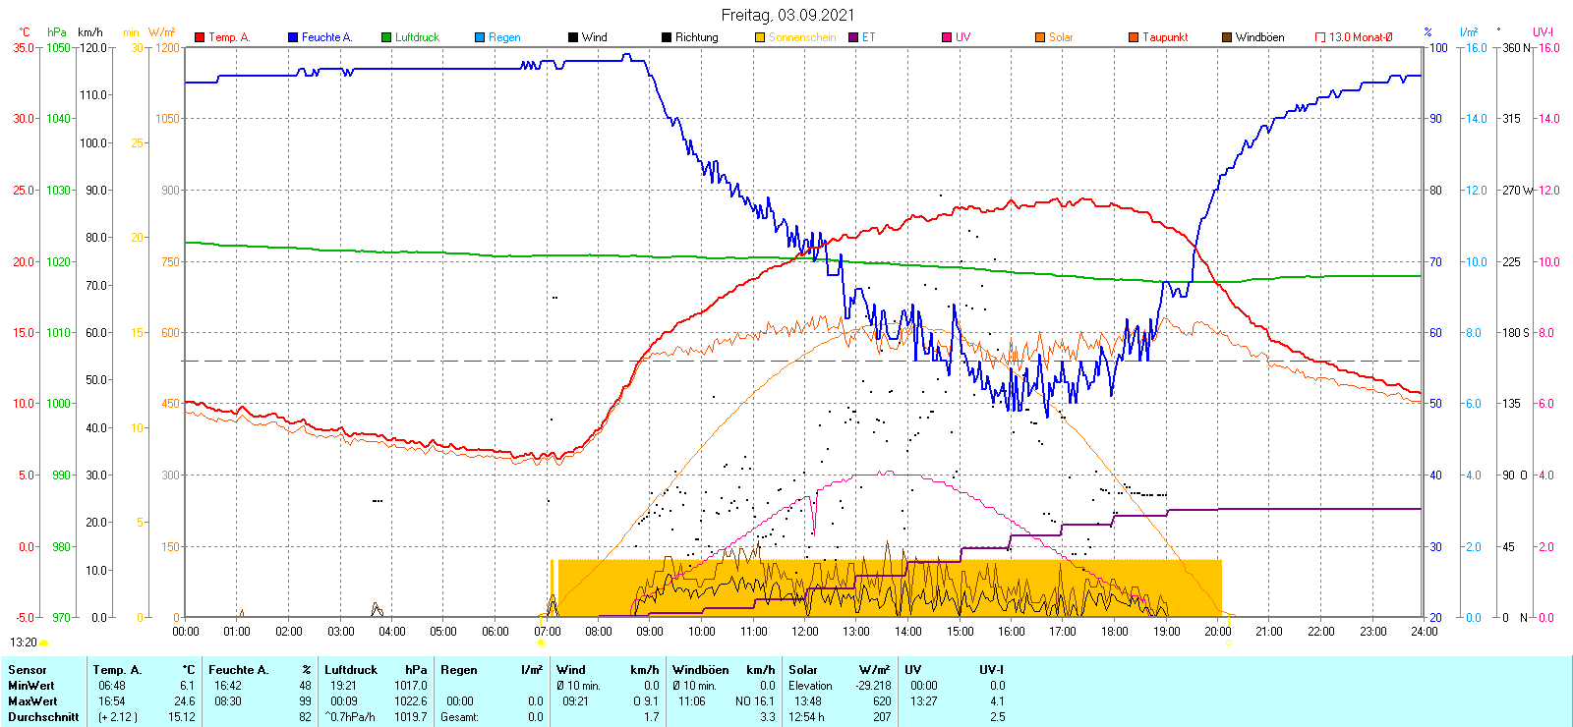Click the temperature average 15.12
Image resolution: width=1573 pixels, height=727 pixels.
[182, 717]
